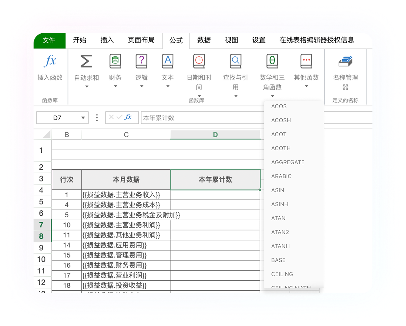406x326 pixels.
Task: Click the 插入函数 (Insert Function) icon
Action: click(x=50, y=61)
